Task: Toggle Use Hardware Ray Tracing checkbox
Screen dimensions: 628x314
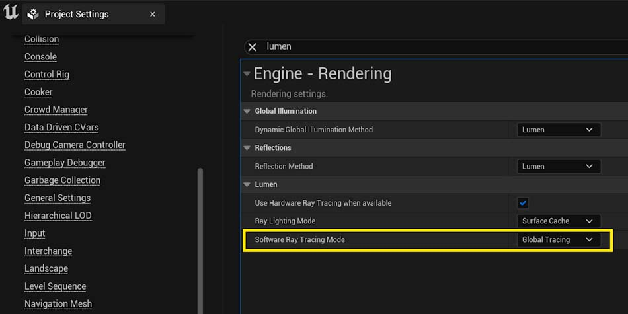Action: [524, 203]
